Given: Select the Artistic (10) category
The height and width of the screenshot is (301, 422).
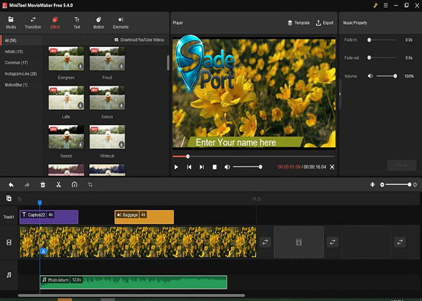Looking at the screenshot, I should tap(14, 51).
